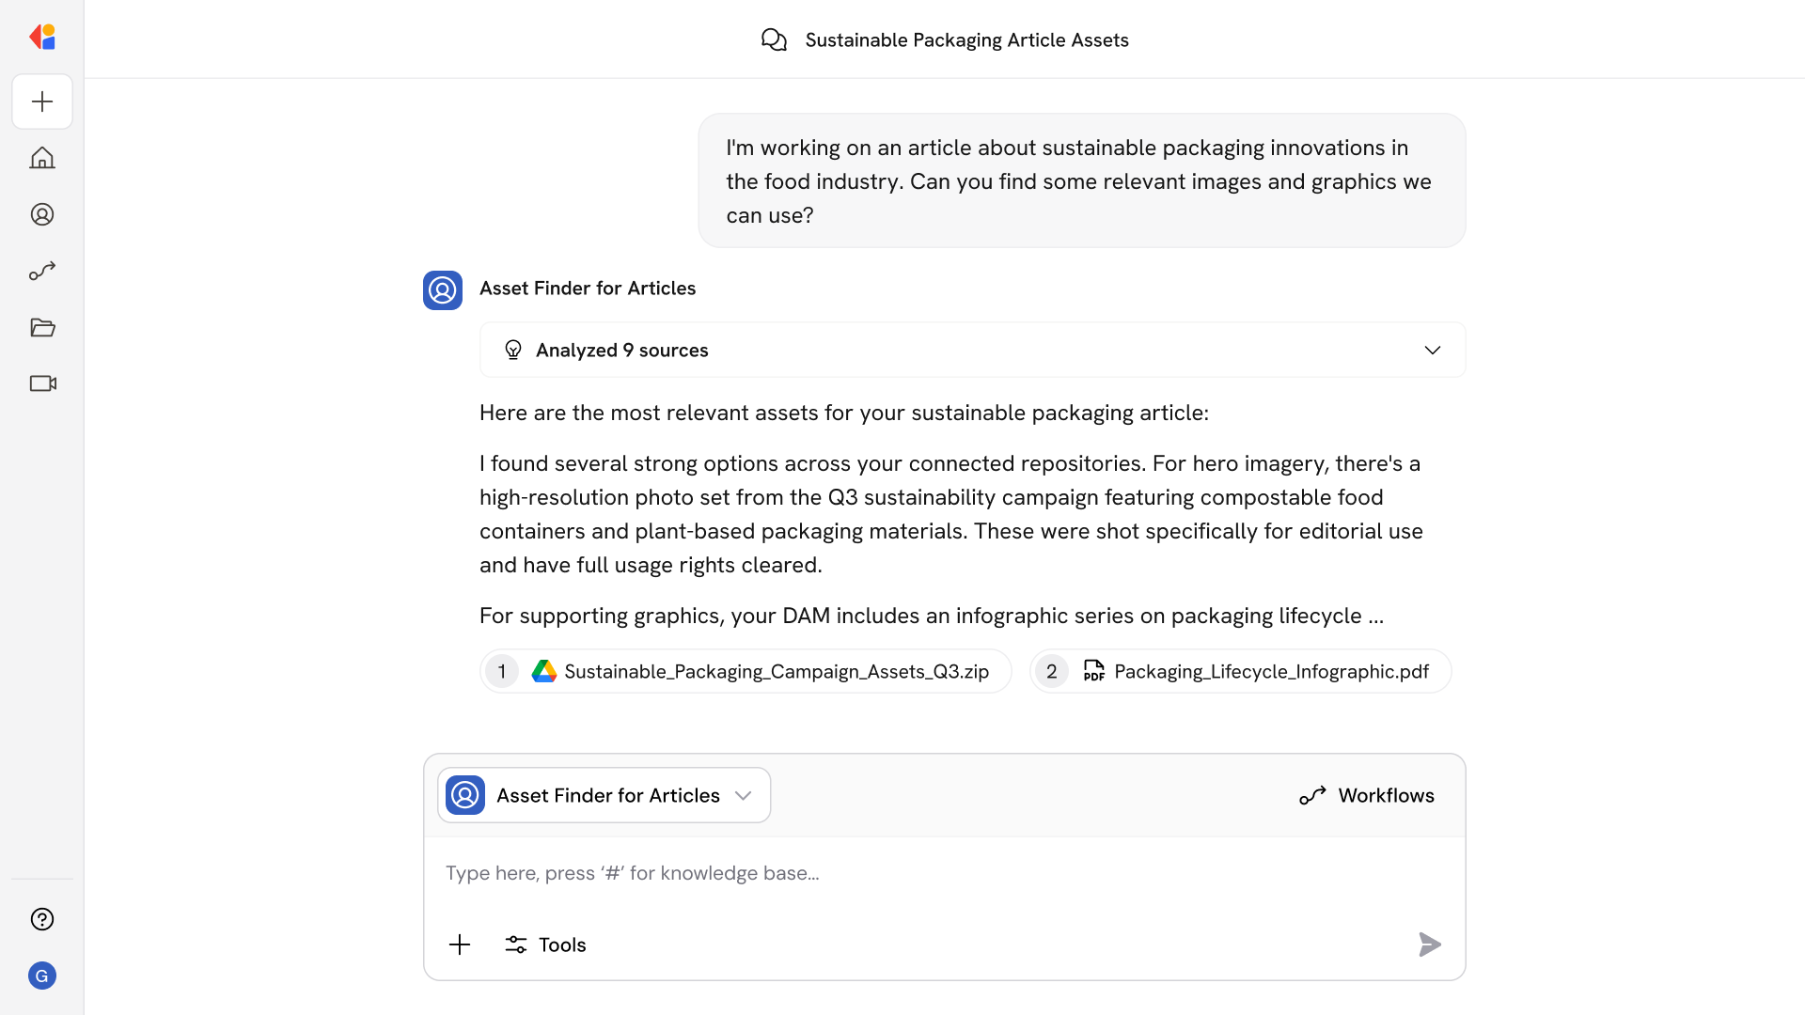This screenshot has height=1015, width=1805.
Task: Open the Asset Finder for Articles dropdown
Action: pyautogui.click(x=604, y=795)
